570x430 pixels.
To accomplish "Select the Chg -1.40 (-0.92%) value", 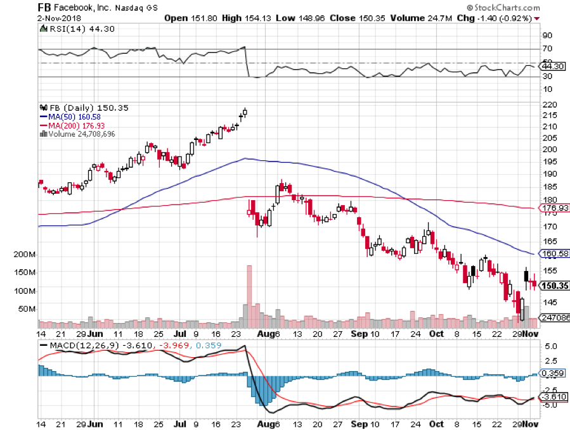I will pyautogui.click(x=494, y=18).
